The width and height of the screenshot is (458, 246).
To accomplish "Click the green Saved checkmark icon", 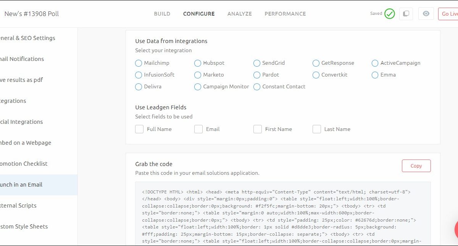I will coord(389,14).
